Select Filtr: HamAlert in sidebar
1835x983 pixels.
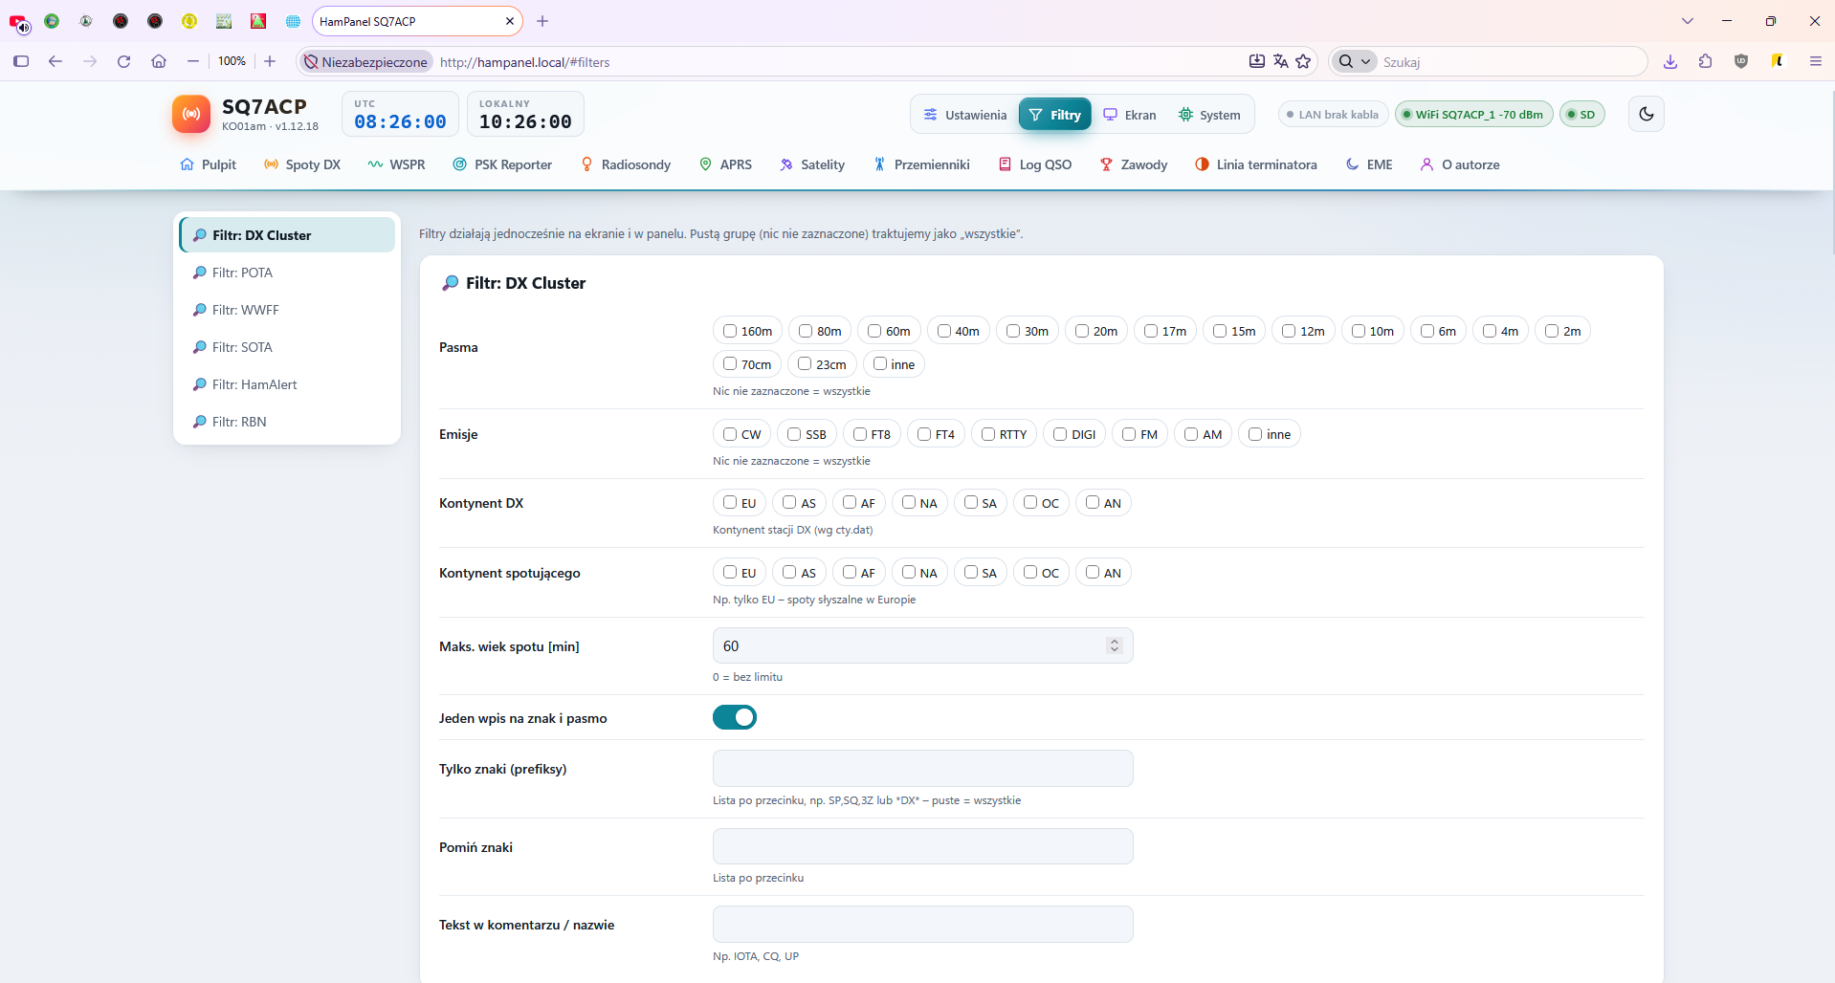coord(287,384)
